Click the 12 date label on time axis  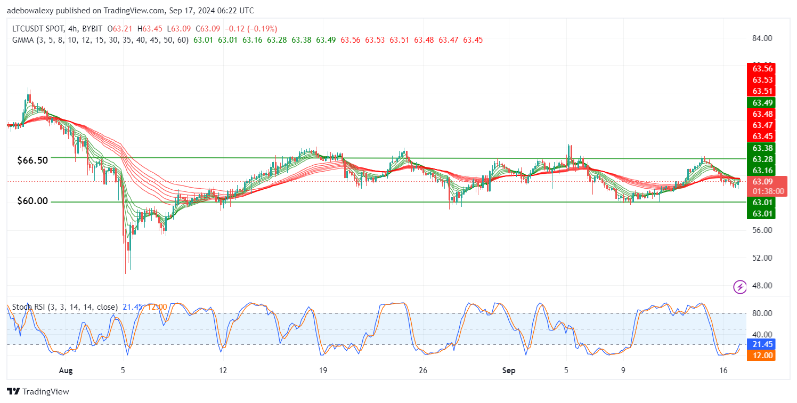(x=223, y=370)
